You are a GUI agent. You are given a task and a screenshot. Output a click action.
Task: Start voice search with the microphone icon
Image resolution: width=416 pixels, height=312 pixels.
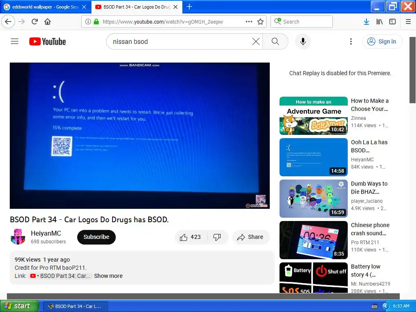[x=303, y=41]
